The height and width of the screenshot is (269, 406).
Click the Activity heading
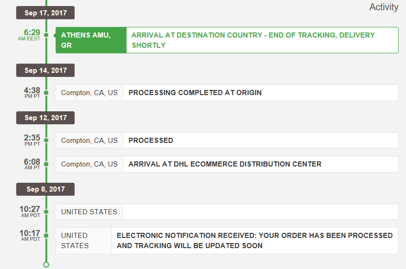tap(384, 7)
